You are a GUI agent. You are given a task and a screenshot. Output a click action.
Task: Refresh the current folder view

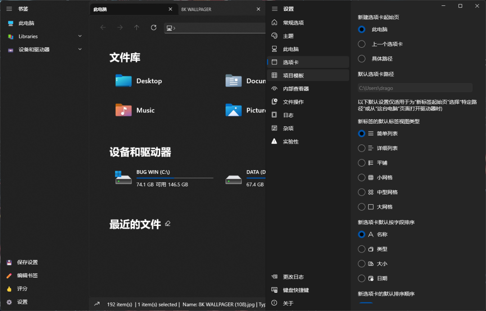(x=153, y=27)
